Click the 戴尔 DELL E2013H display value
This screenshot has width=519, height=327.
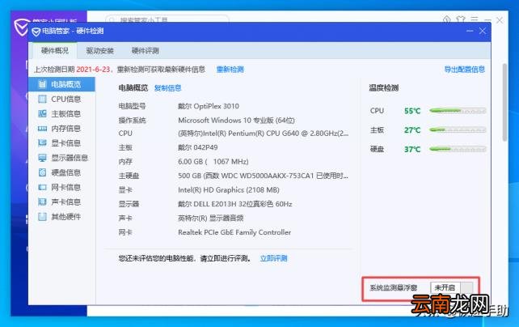(x=235, y=204)
